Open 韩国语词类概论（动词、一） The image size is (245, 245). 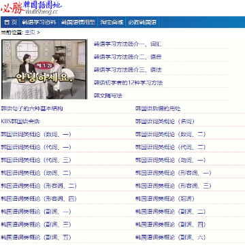[x=171, y=161]
